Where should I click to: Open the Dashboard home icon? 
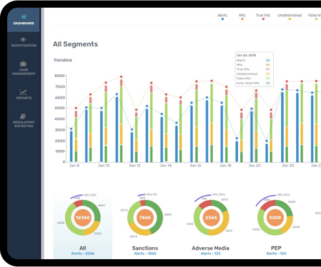tap(24, 17)
